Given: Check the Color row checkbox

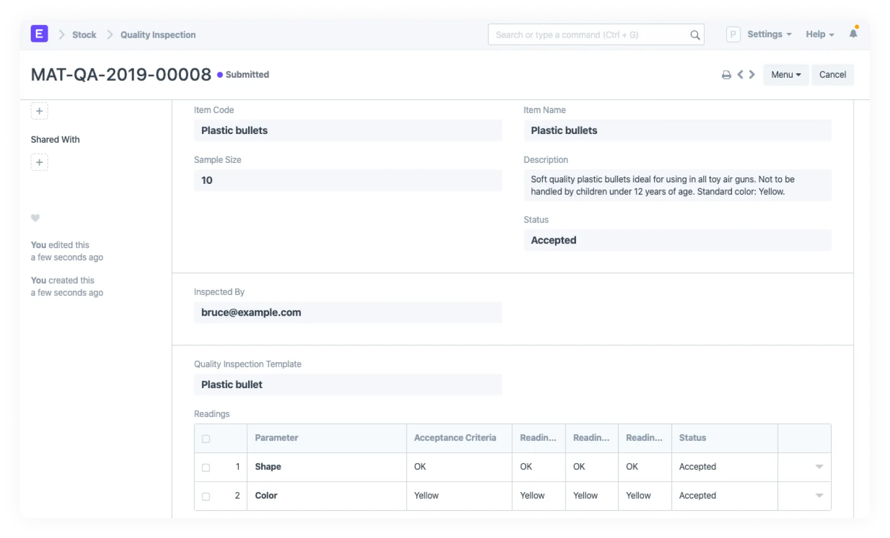Looking at the screenshot, I should point(206,496).
